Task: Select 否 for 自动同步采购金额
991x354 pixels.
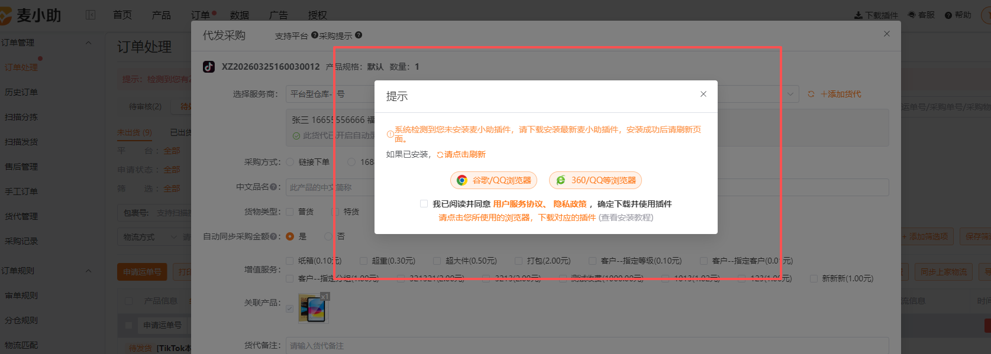Action: tap(328, 236)
